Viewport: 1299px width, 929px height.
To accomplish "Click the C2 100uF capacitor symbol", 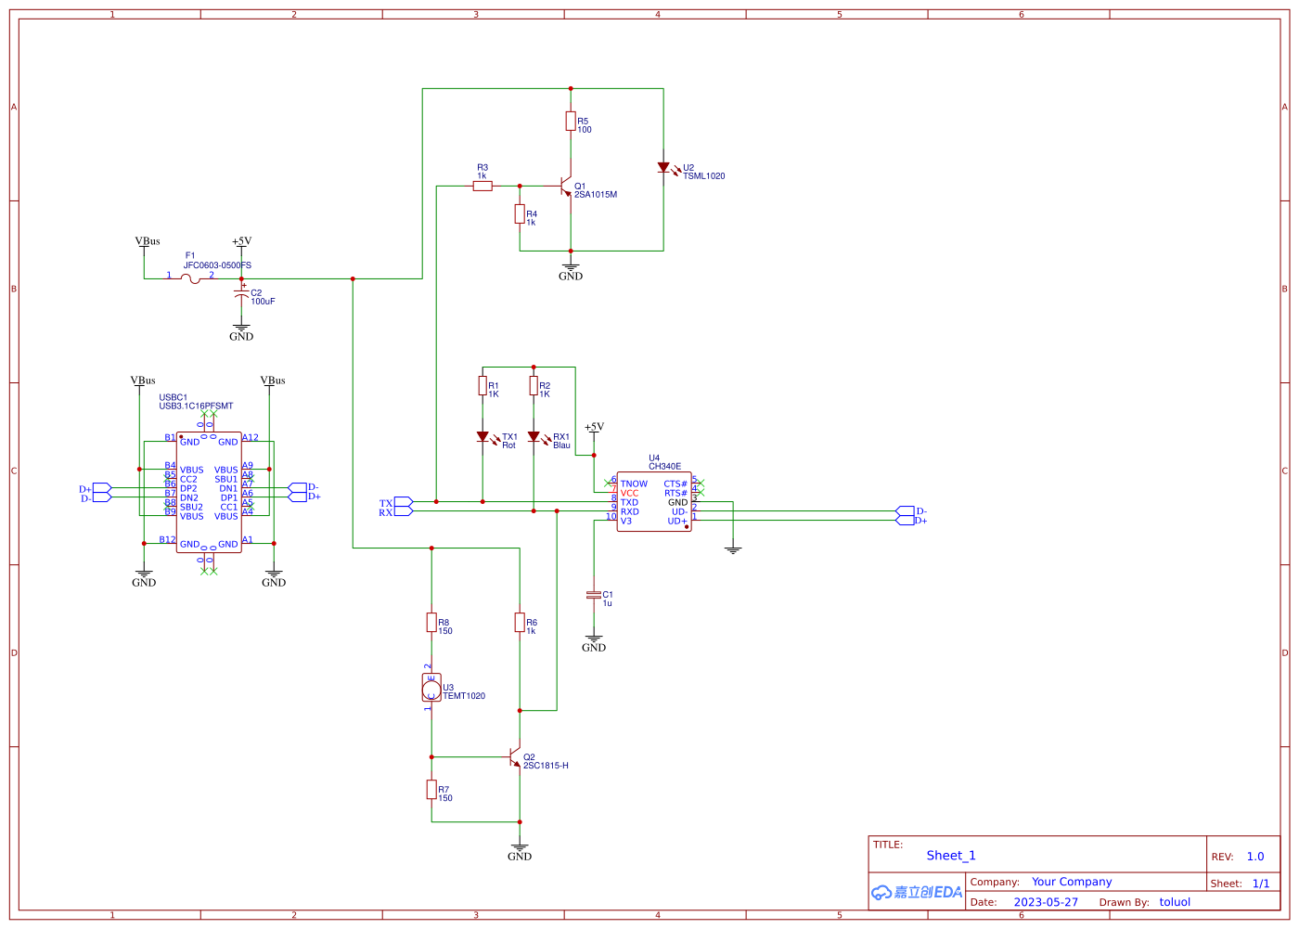I will pos(243,295).
